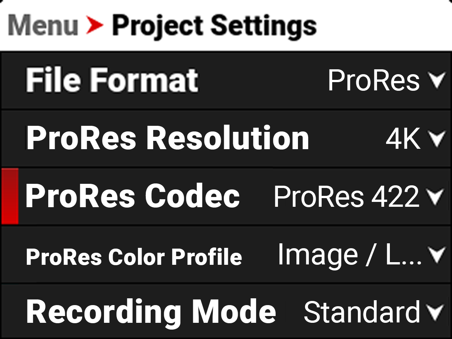Select the ProRes Resolution row label
This screenshot has width=452, height=339.
click(x=168, y=138)
